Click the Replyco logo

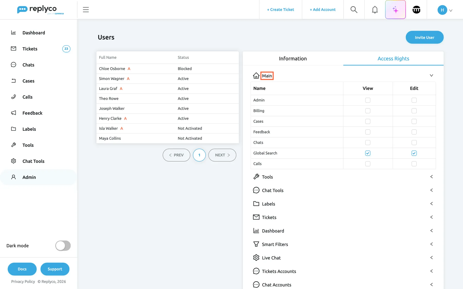point(40,10)
